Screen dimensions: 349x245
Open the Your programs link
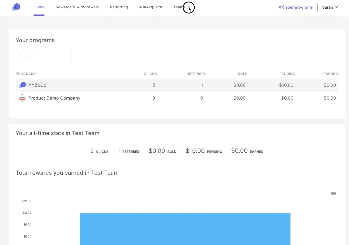299,7
